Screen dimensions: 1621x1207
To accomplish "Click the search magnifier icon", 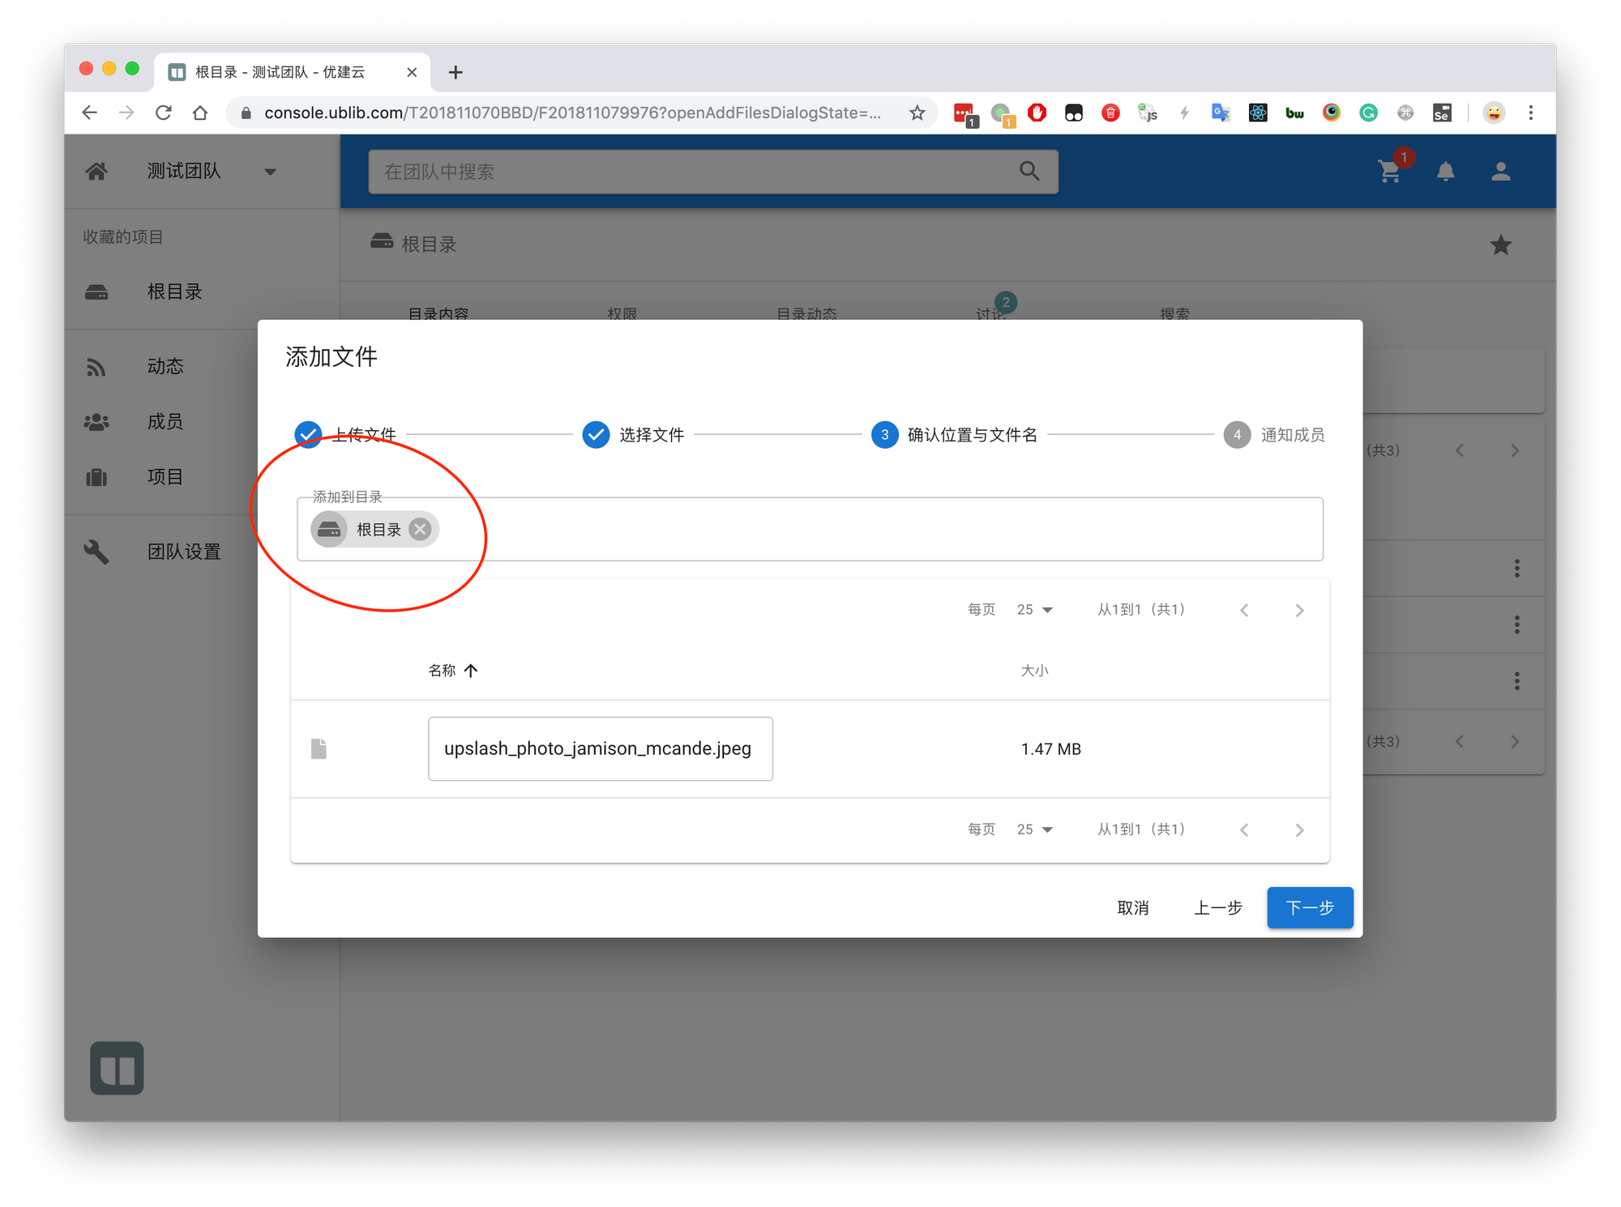I will pyautogui.click(x=1029, y=171).
